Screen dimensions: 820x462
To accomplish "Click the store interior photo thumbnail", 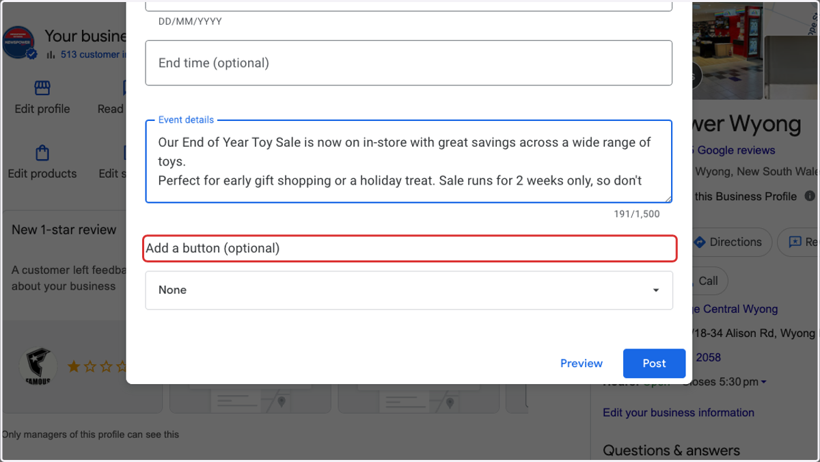I will point(728,51).
